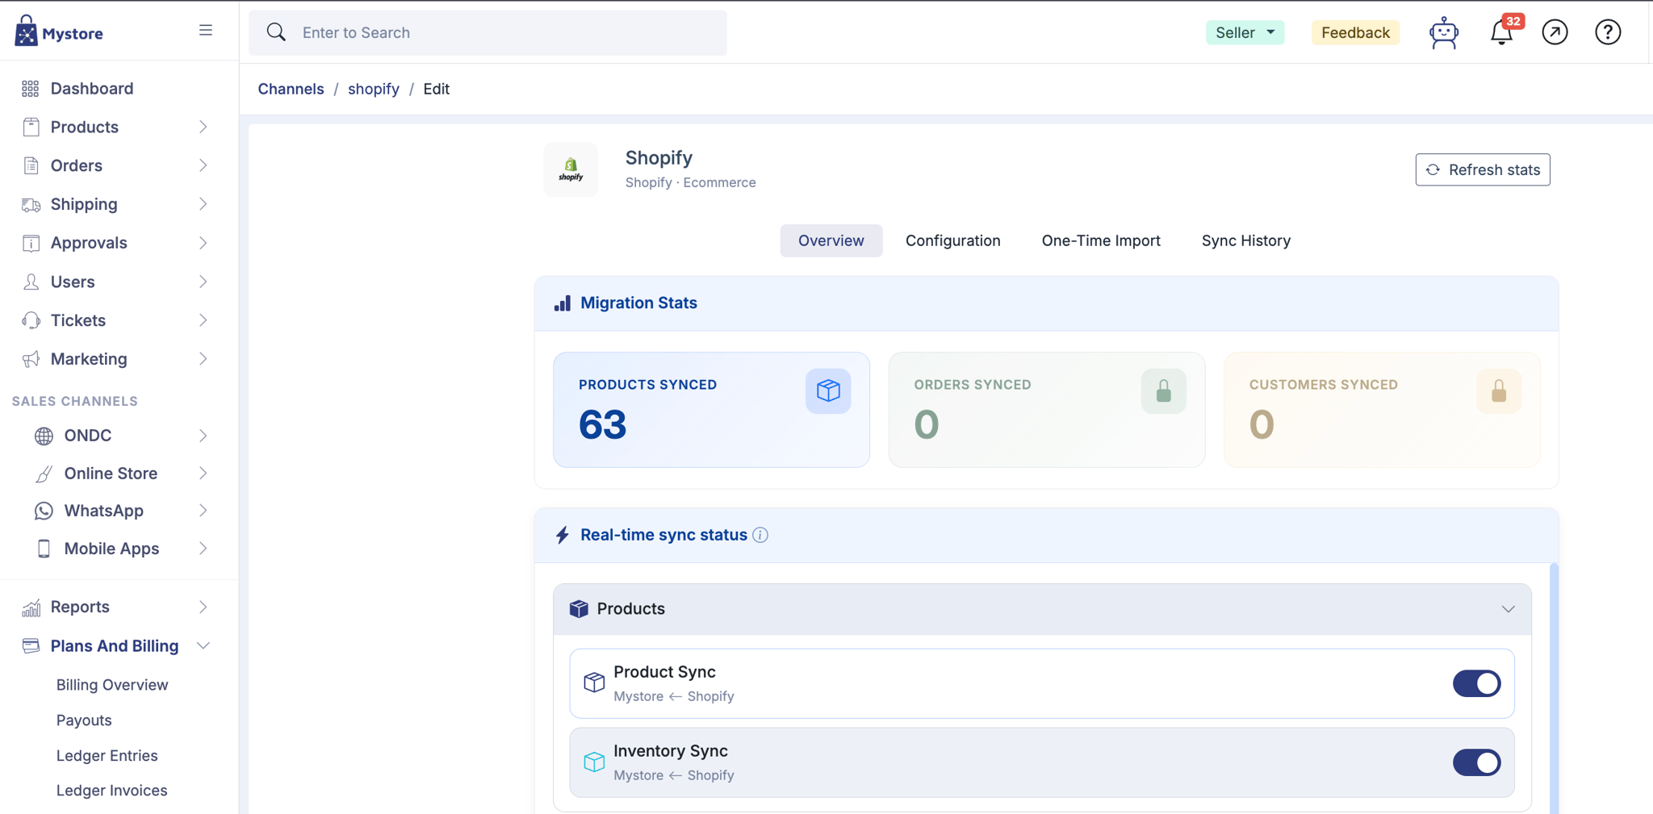Go to Channels breadcrumb link

pyautogui.click(x=291, y=89)
